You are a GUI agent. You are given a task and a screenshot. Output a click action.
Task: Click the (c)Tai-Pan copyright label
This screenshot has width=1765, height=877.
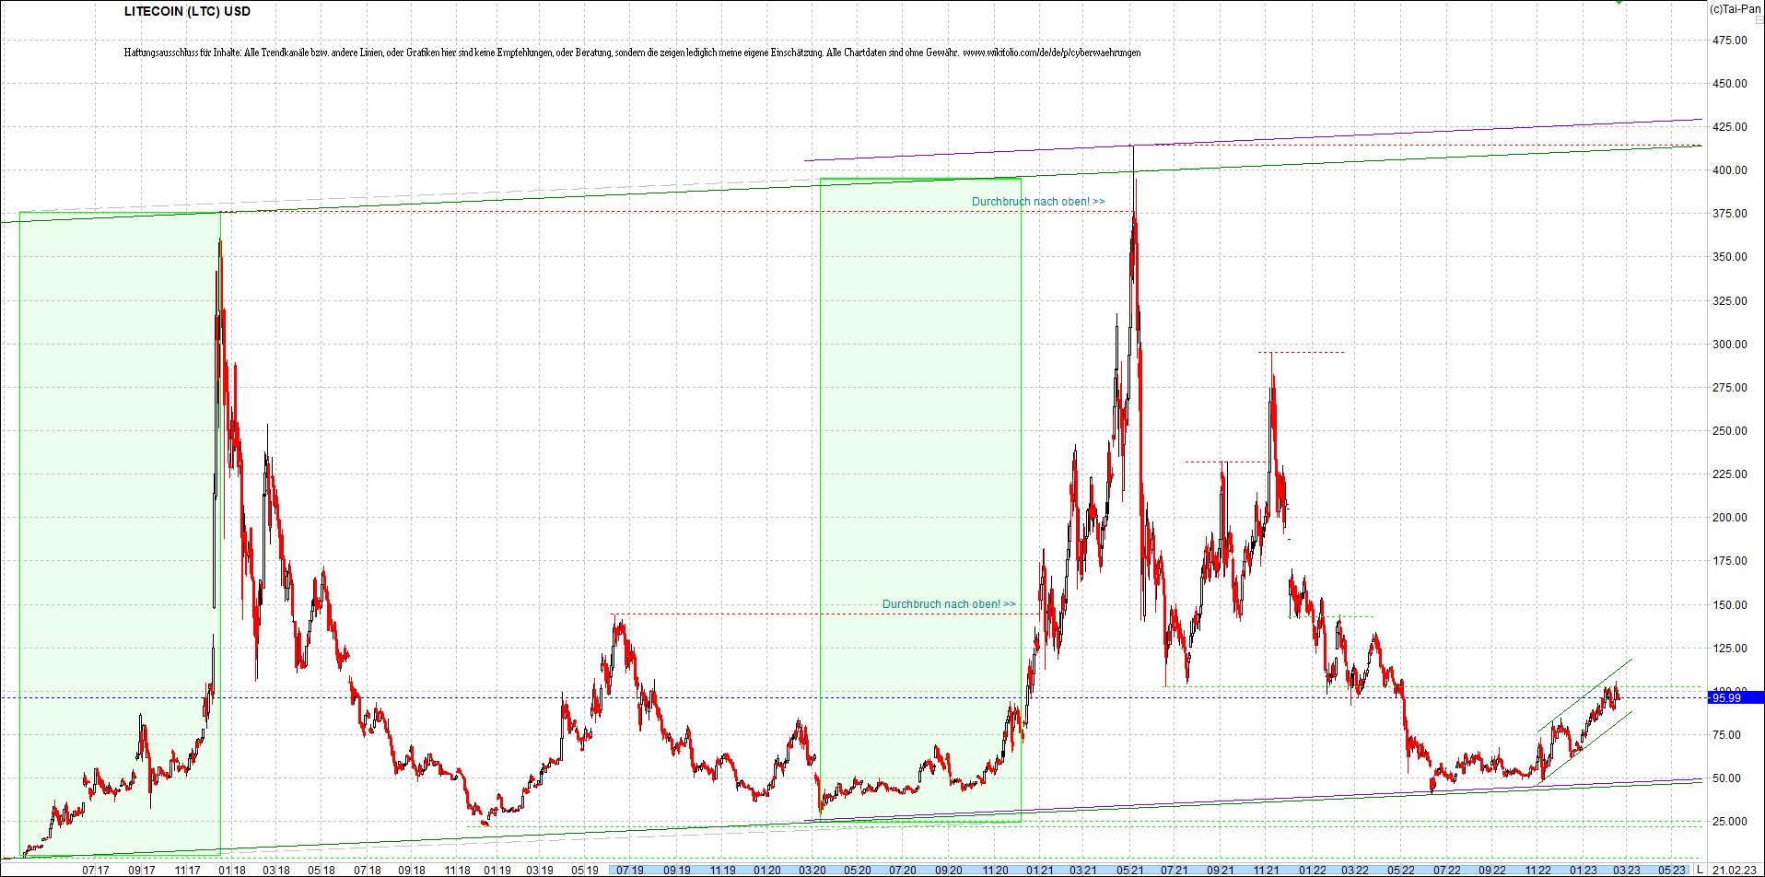pos(1736,8)
